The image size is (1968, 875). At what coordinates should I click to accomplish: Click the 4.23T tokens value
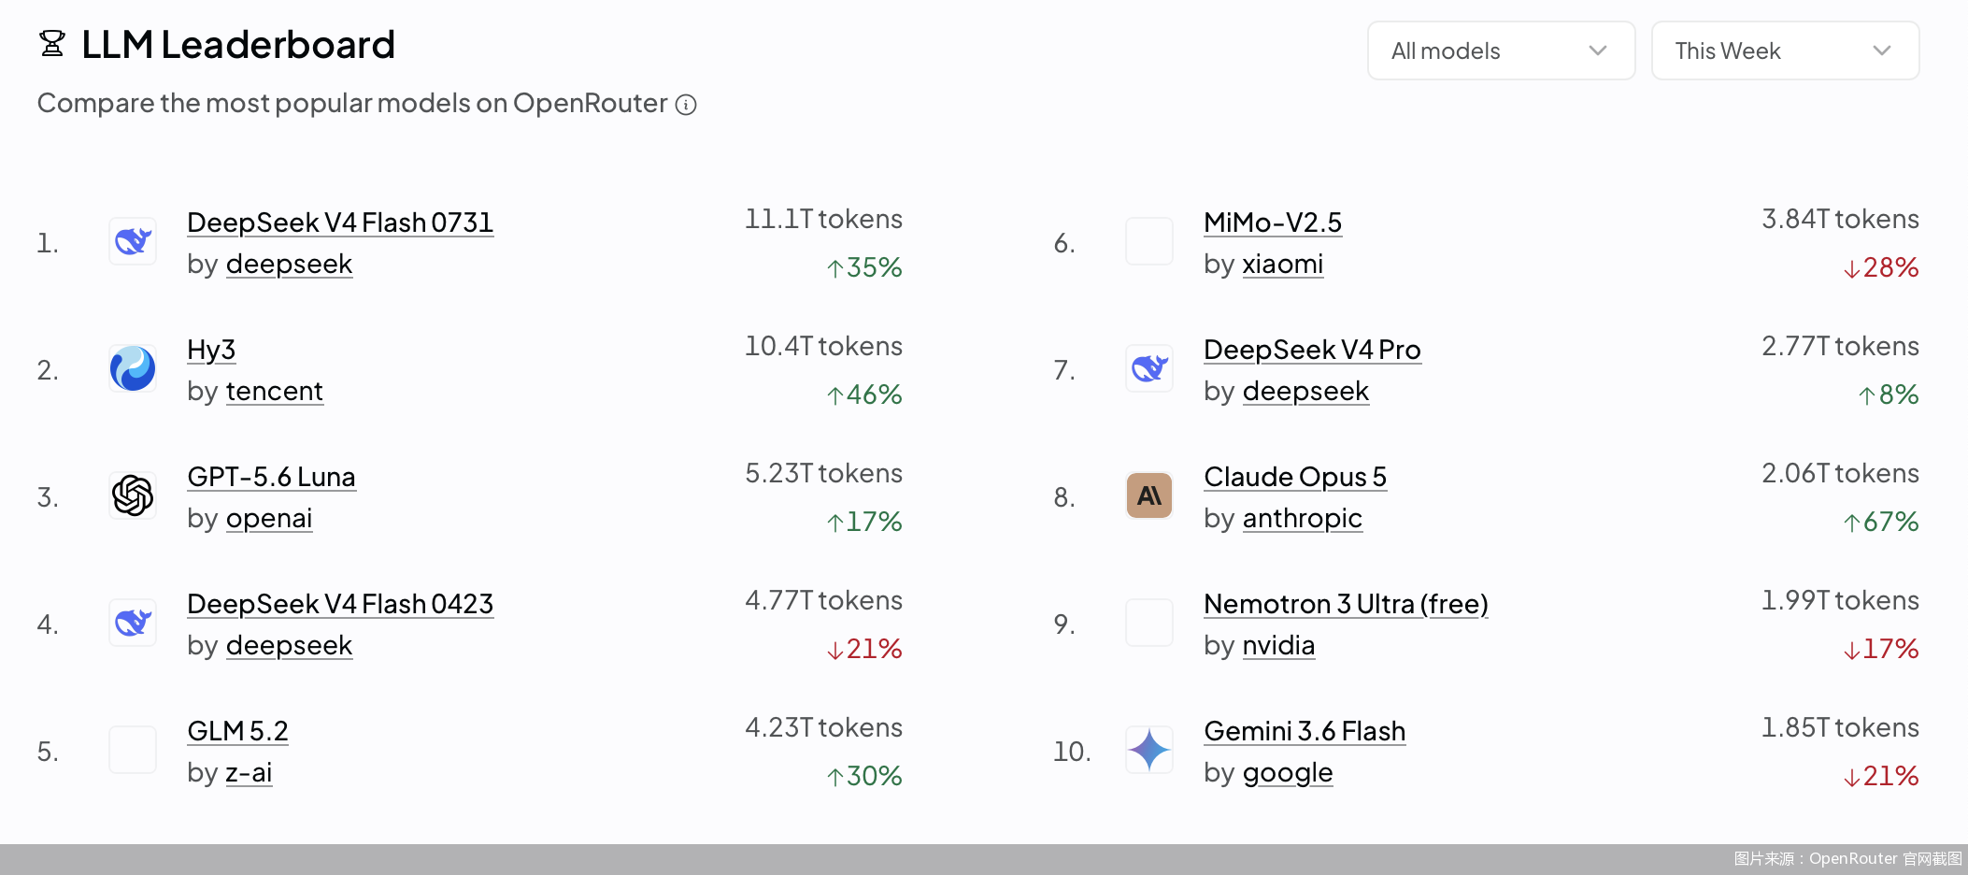tap(823, 727)
